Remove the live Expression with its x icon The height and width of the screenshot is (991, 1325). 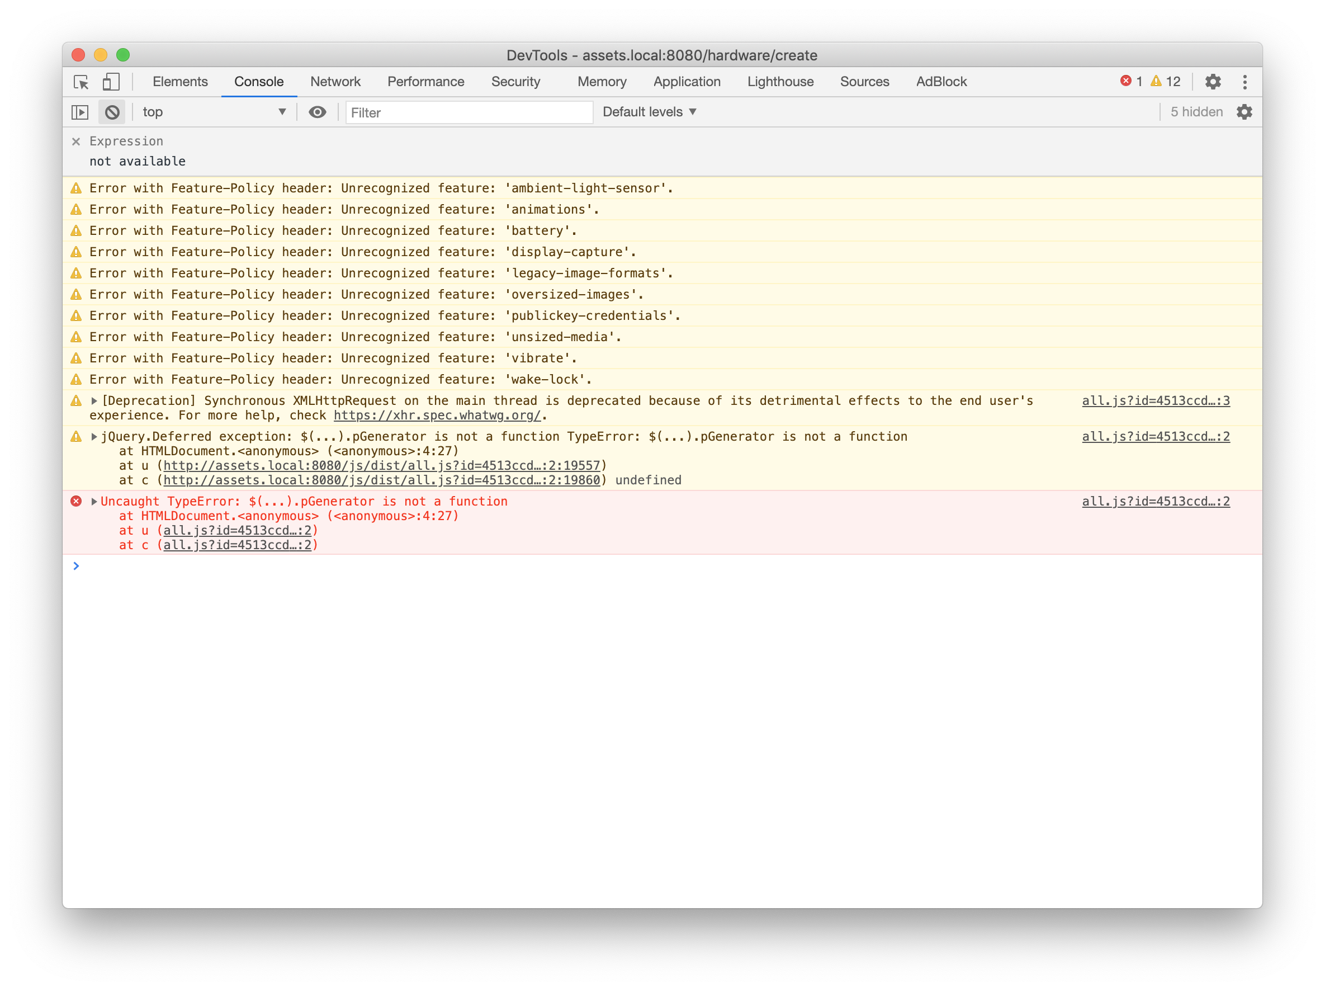click(75, 141)
